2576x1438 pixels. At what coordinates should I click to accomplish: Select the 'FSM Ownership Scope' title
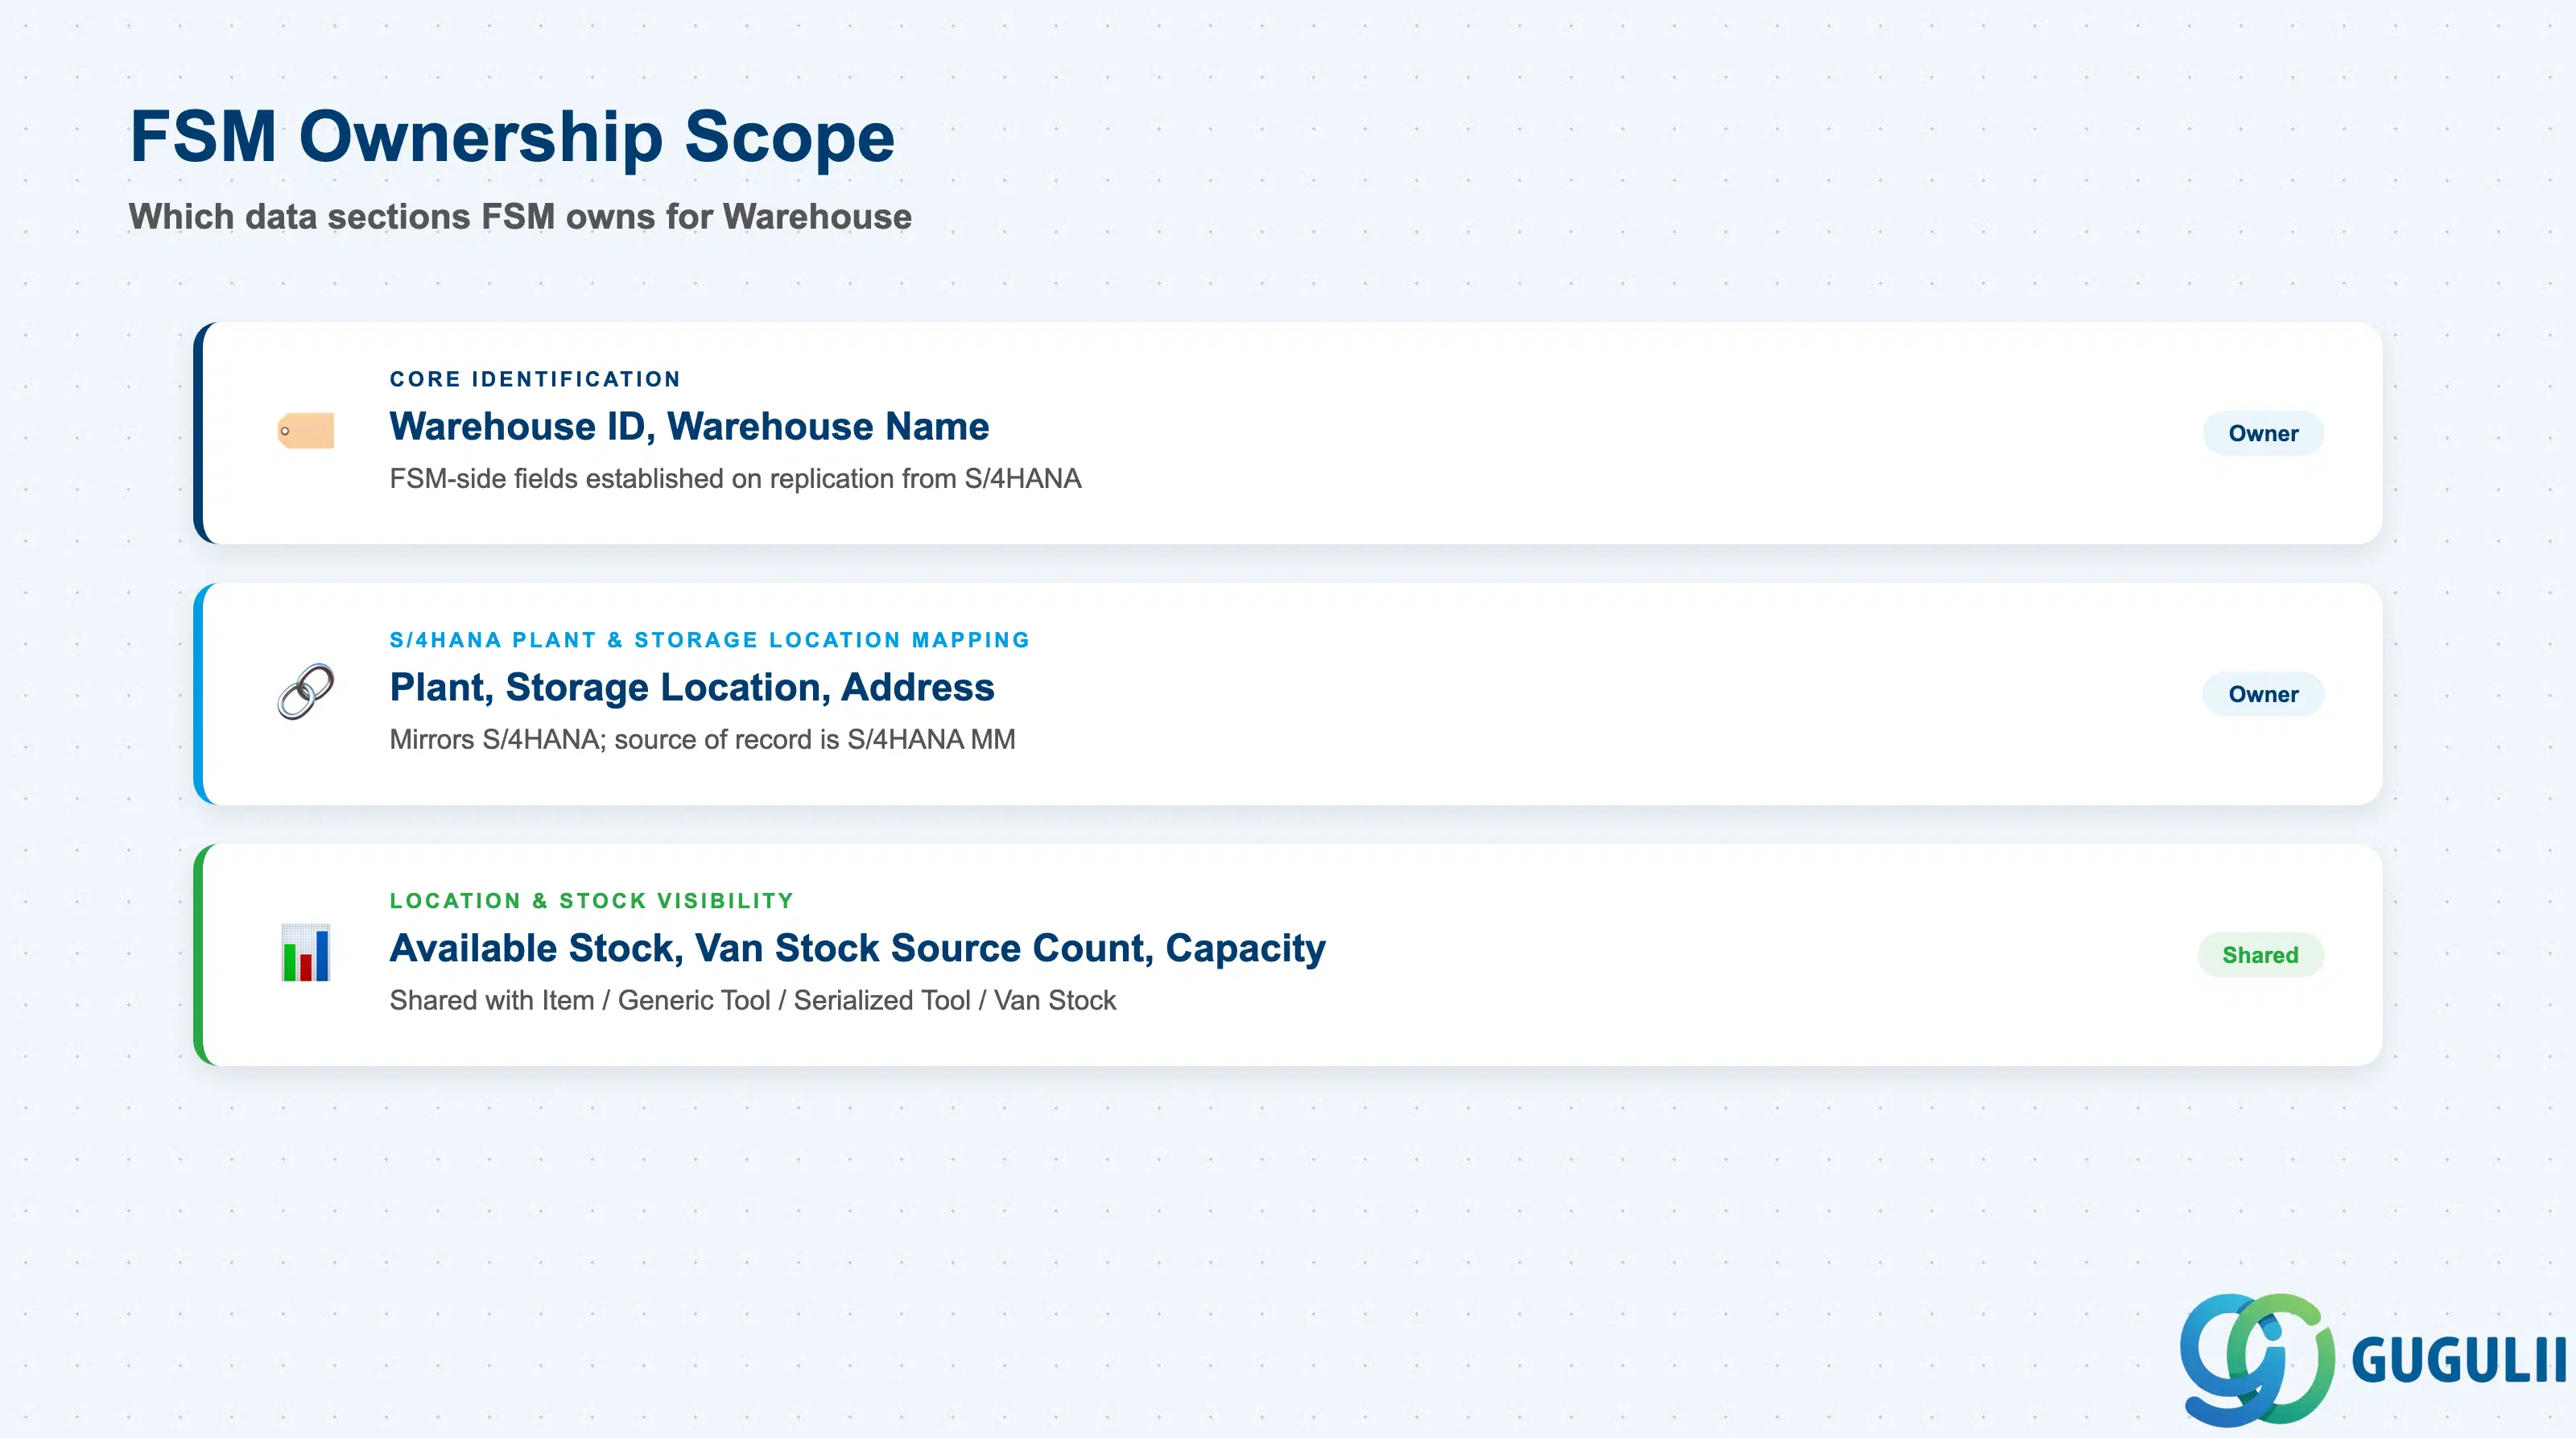(512, 136)
